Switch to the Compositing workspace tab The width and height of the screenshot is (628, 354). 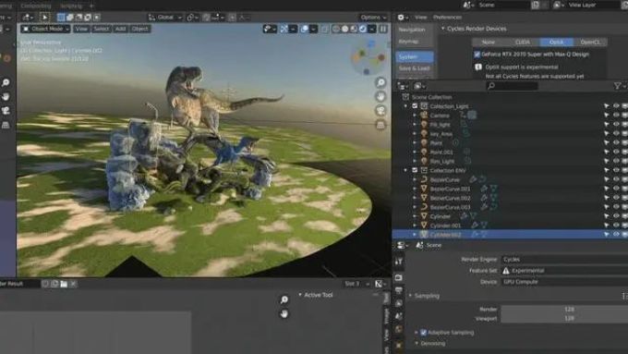coord(36,6)
